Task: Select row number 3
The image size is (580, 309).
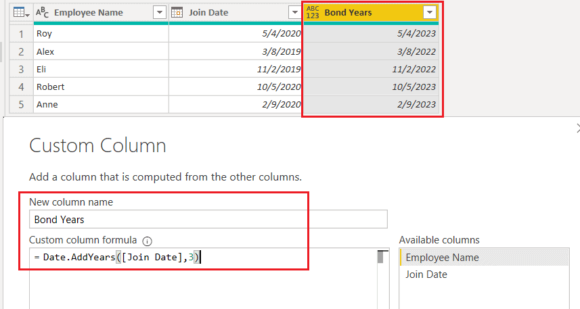Action: [x=21, y=69]
